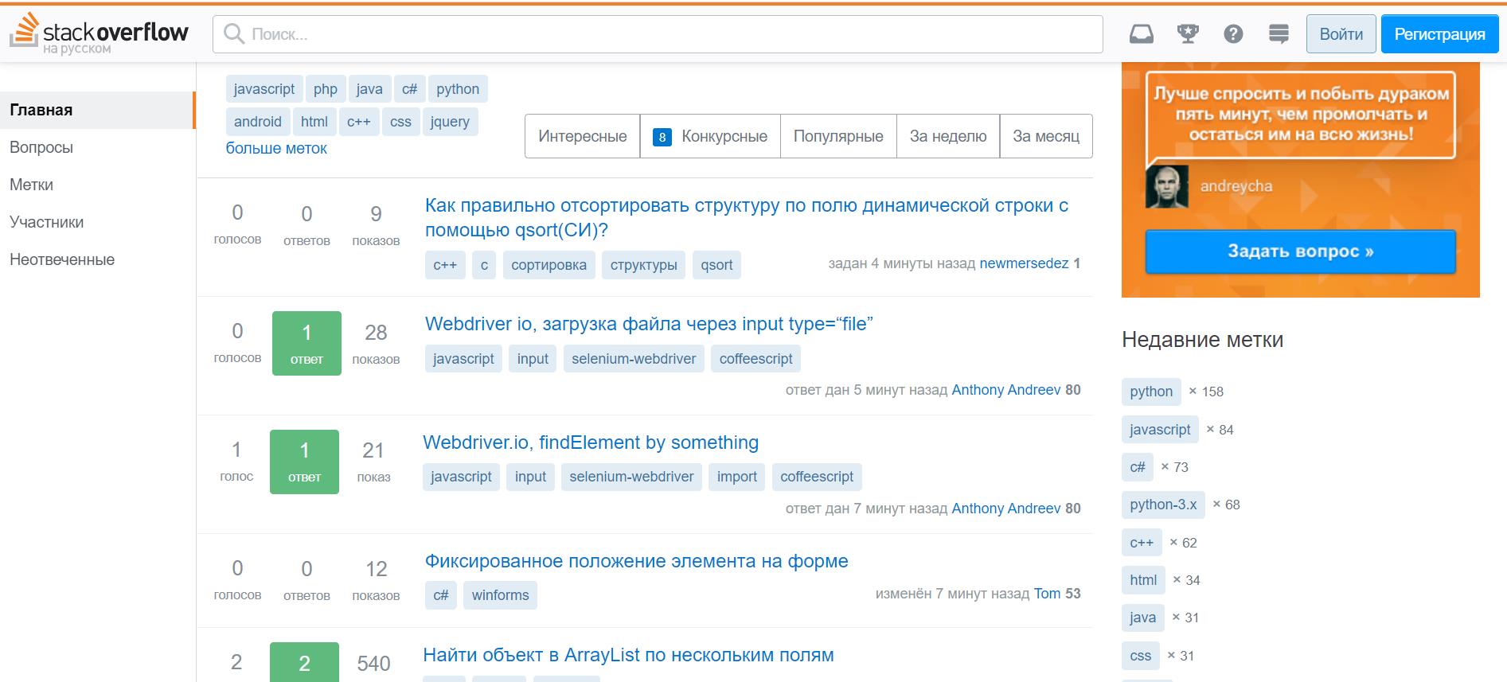Screen dimensions: 1507x682
Task: Click the Войти login button
Action: pos(1341,34)
